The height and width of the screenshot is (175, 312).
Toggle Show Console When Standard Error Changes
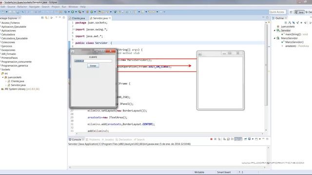[x=240, y=139]
